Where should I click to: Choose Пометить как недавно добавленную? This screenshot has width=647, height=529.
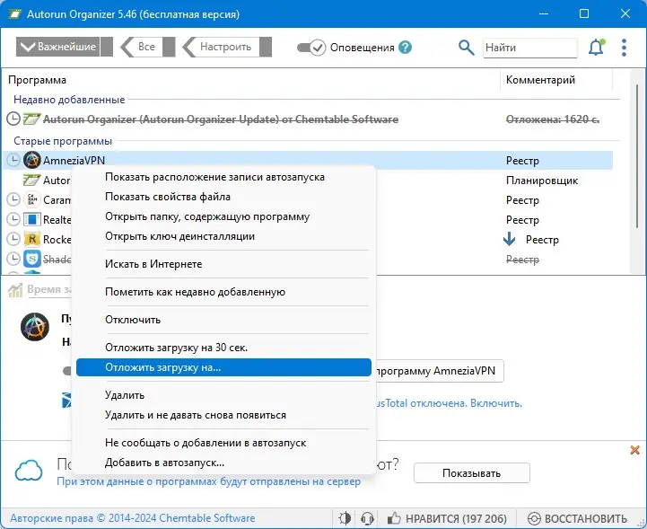pos(223,292)
